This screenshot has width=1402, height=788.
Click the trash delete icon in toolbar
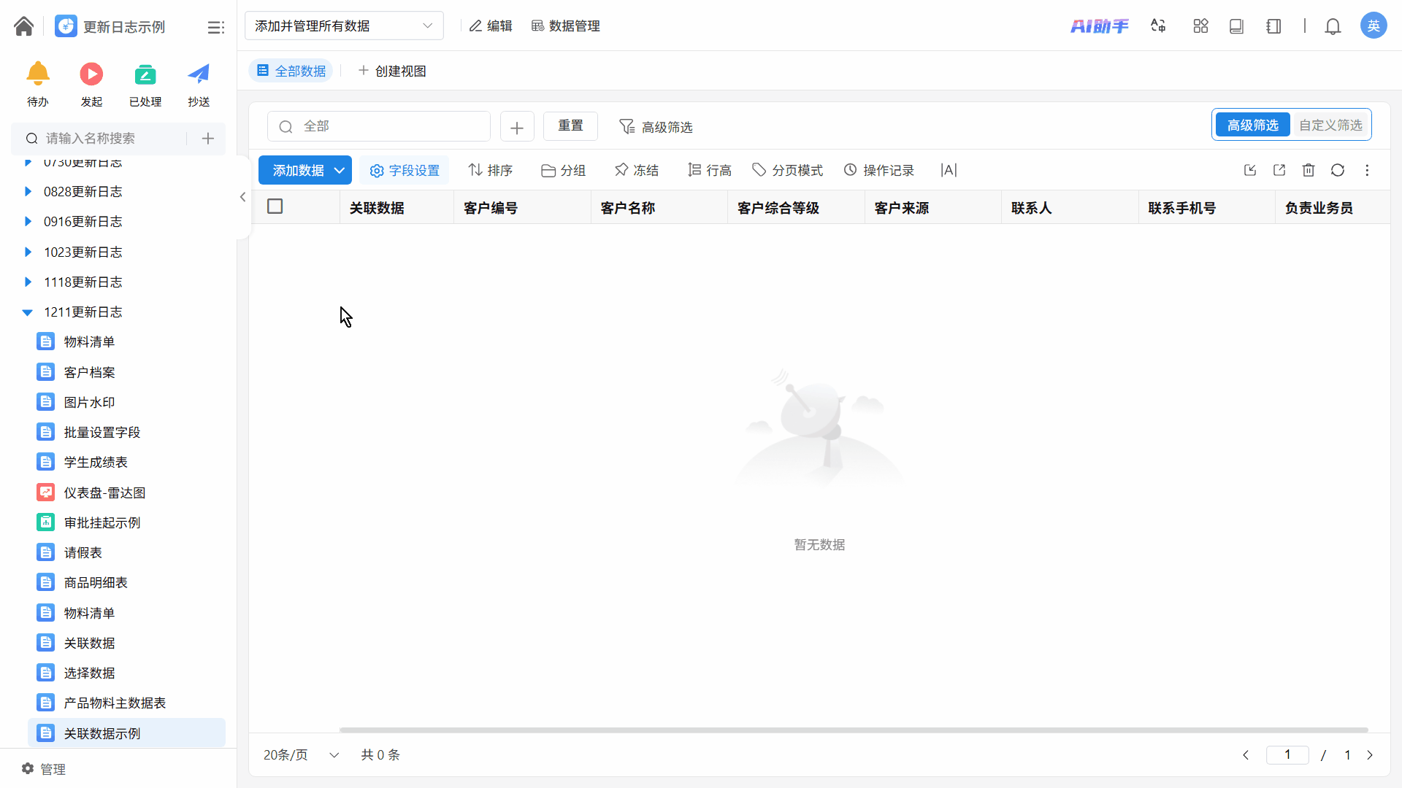tap(1308, 170)
